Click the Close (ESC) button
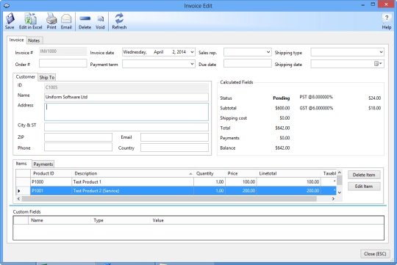The height and width of the screenshot is (265, 397). [x=375, y=253]
